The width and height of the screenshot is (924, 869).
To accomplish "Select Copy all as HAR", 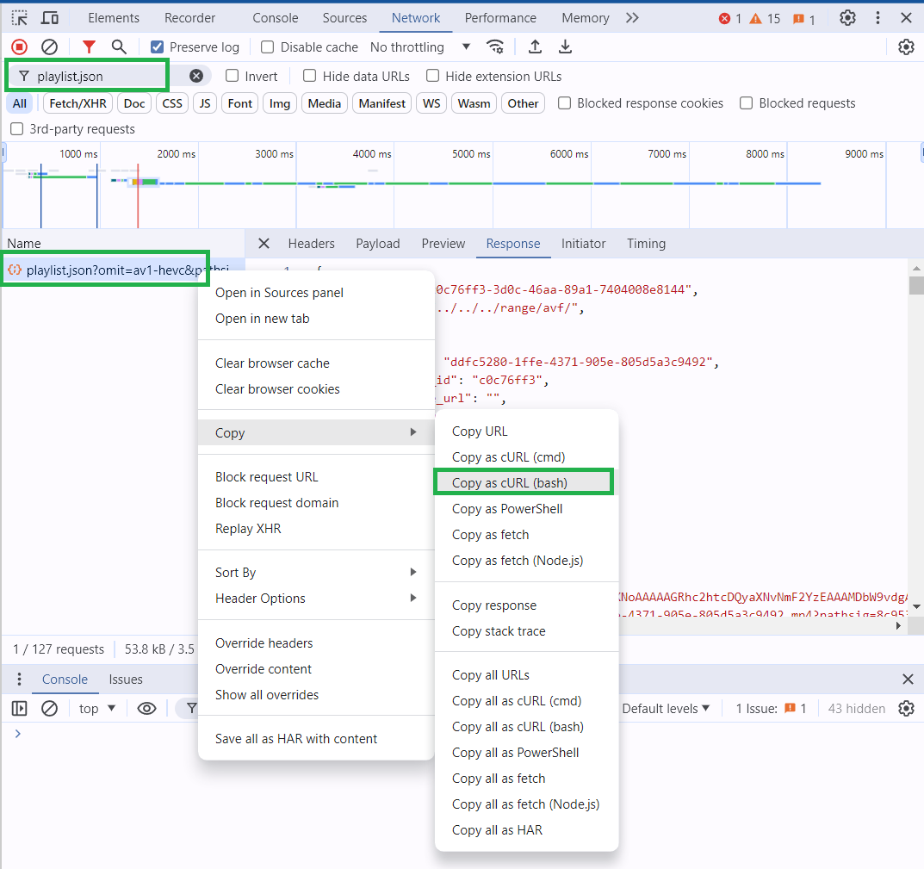I will pyautogui.click(x=526, y=829).
